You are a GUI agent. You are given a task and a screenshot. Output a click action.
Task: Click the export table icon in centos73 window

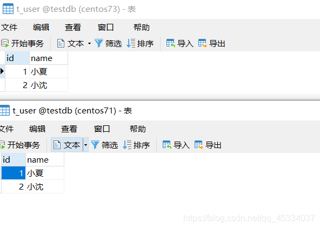203,43
